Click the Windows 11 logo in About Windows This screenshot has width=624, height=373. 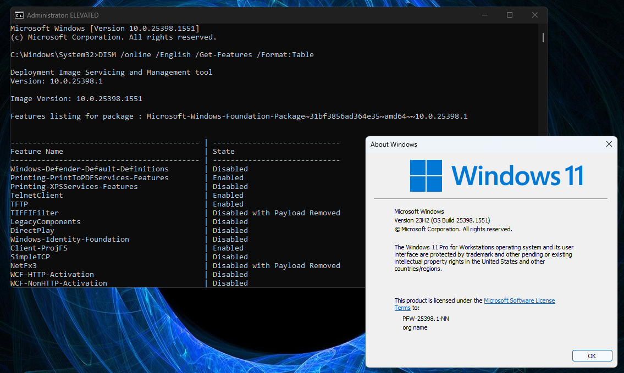coord(496,176)
